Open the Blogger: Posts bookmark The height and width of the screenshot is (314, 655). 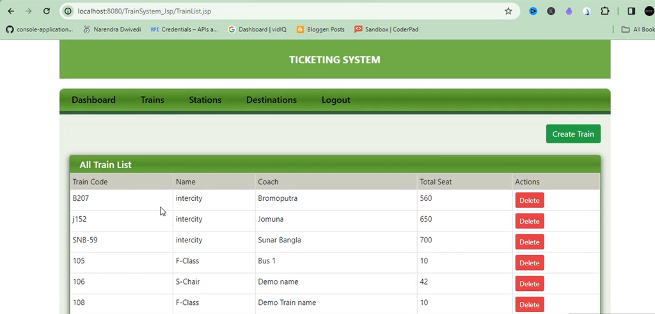320,29
